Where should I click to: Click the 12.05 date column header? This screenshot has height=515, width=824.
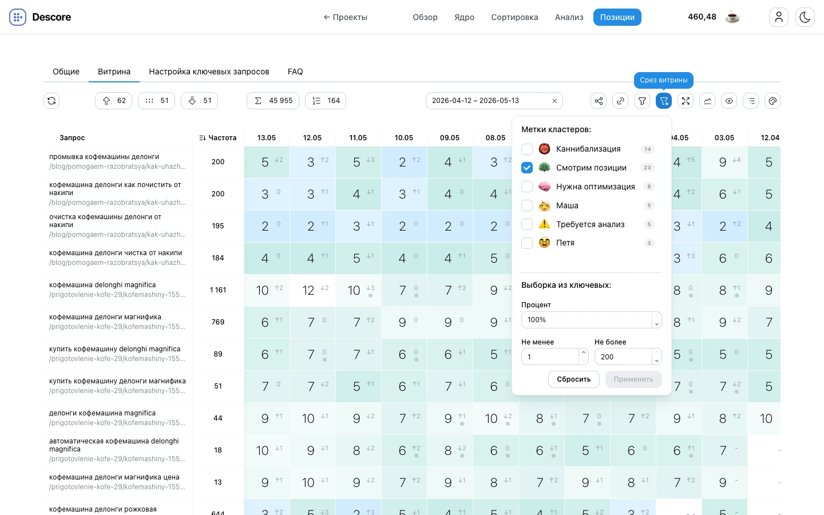pyautogui.click(x=312, y=138)
